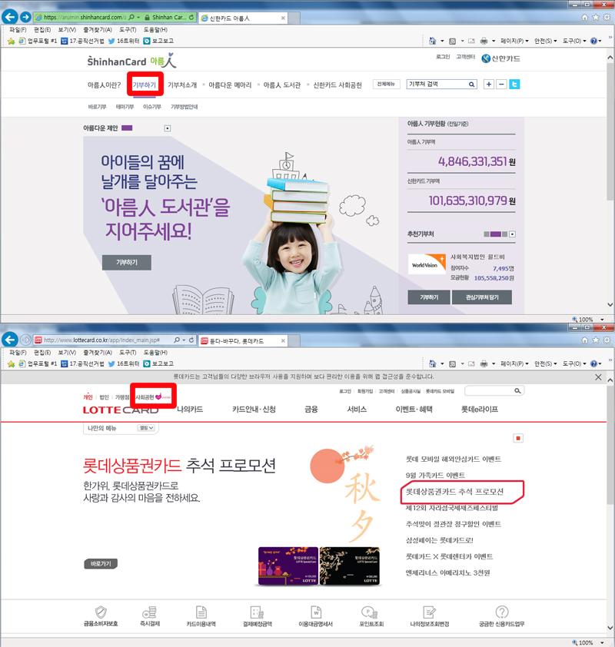The width and height of the screenshot is (615, 647).
Task: Focus the 기부처 검색 input field
Action: coord(437,85)
